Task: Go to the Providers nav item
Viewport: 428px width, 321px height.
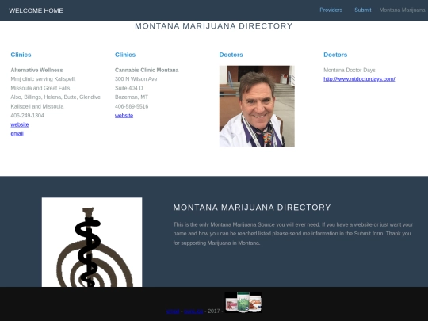Action: [x=331, y=10]
